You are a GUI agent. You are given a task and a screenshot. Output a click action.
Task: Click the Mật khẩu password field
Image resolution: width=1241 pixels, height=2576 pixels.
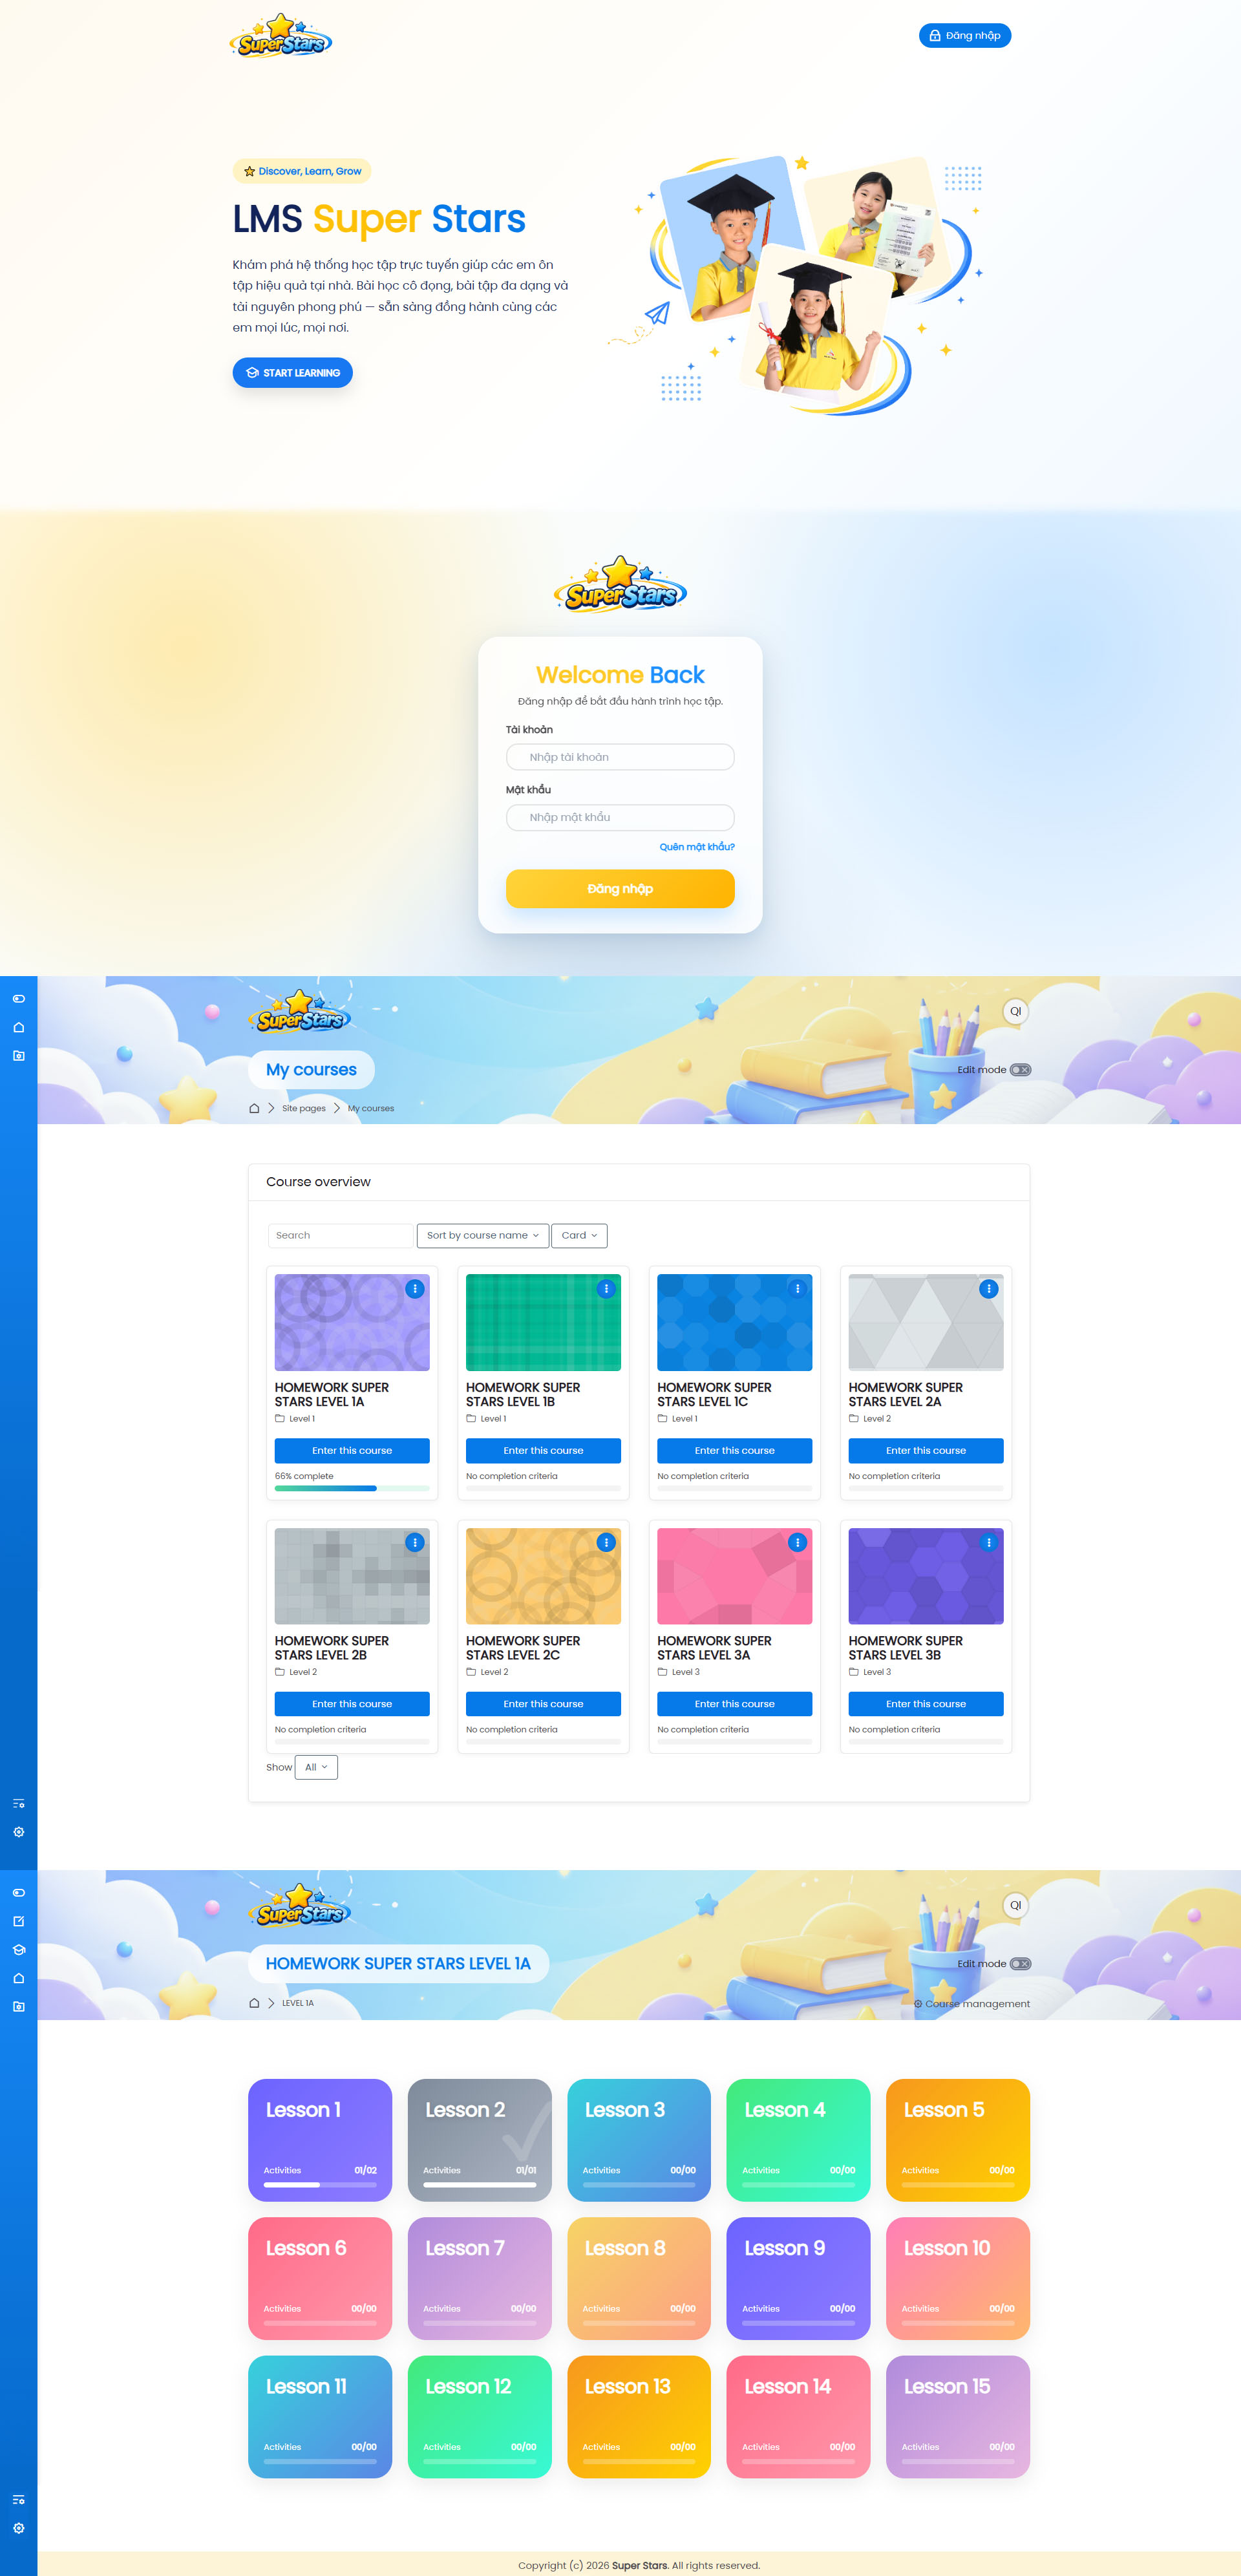[x=620, y=817]
